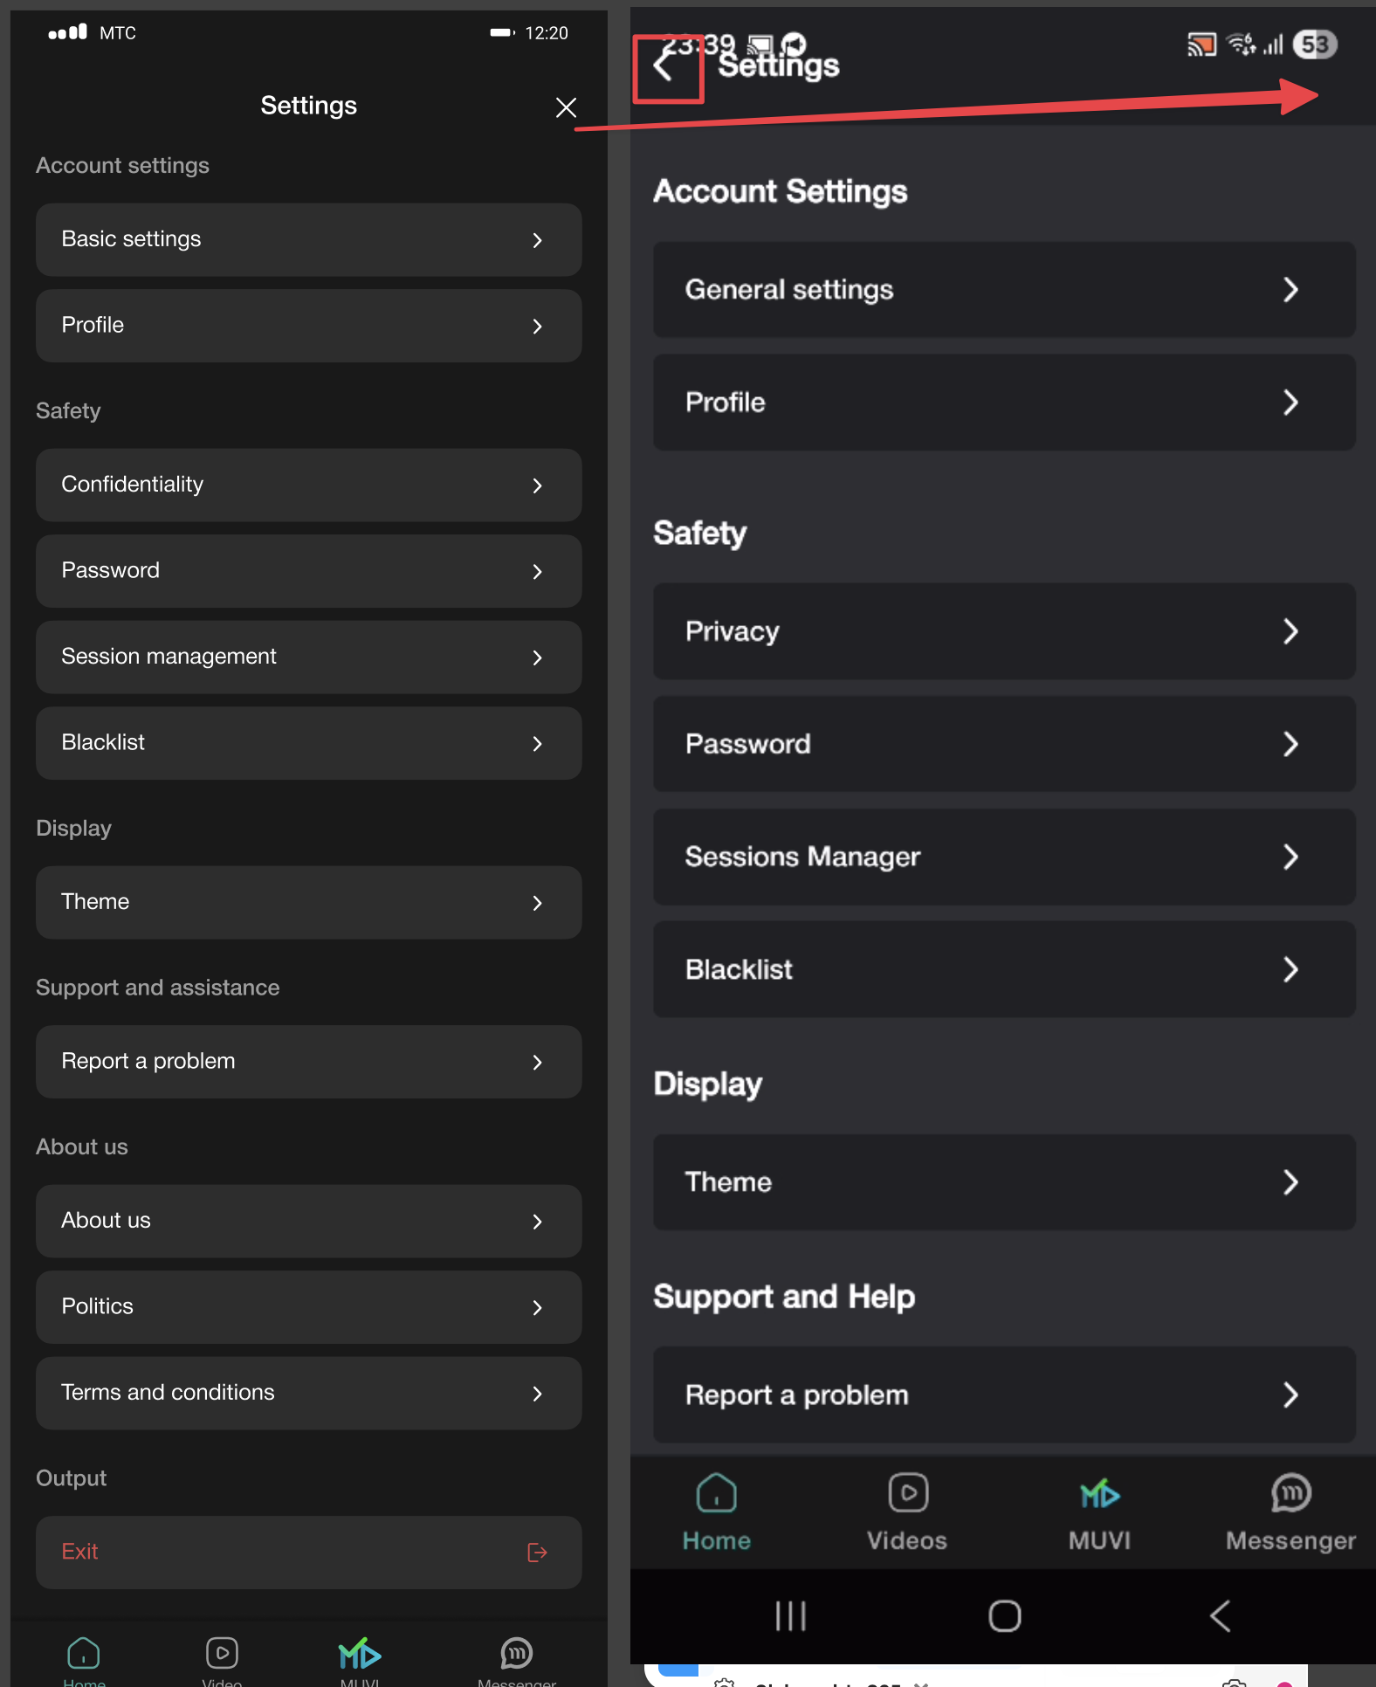Tap the back arrow beside Settings
1376x1687 pixels.
click(664, 66)
